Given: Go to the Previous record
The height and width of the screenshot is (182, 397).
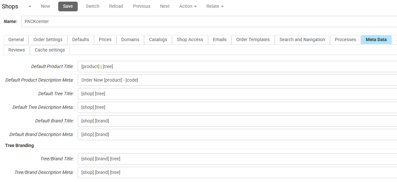Looking at the screenshot, I should point(141,6).
